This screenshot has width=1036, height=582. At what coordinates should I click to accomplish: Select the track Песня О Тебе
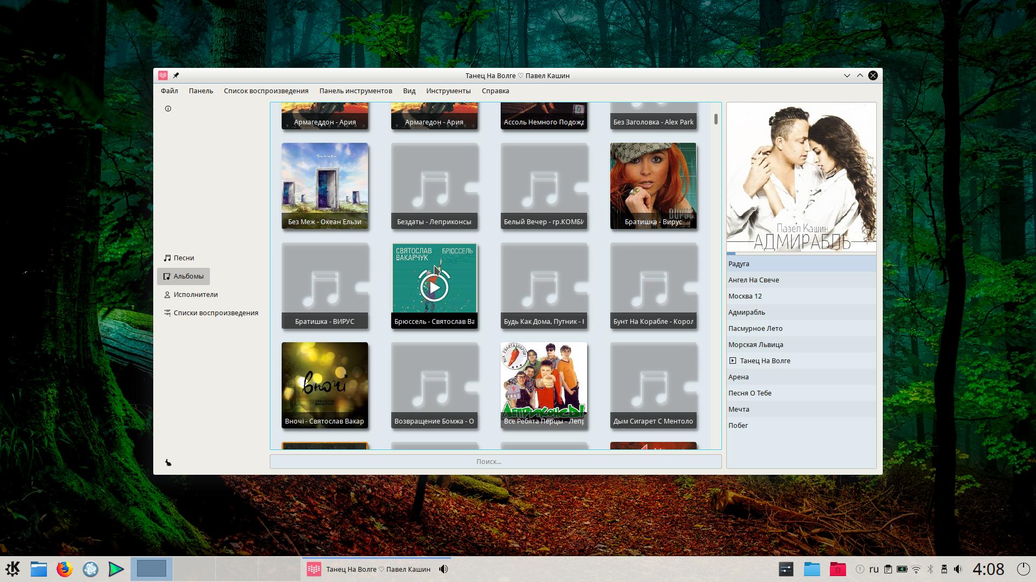click(749, 393)
